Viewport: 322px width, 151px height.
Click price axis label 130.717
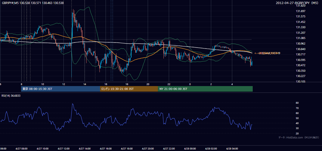click(301, 54)
